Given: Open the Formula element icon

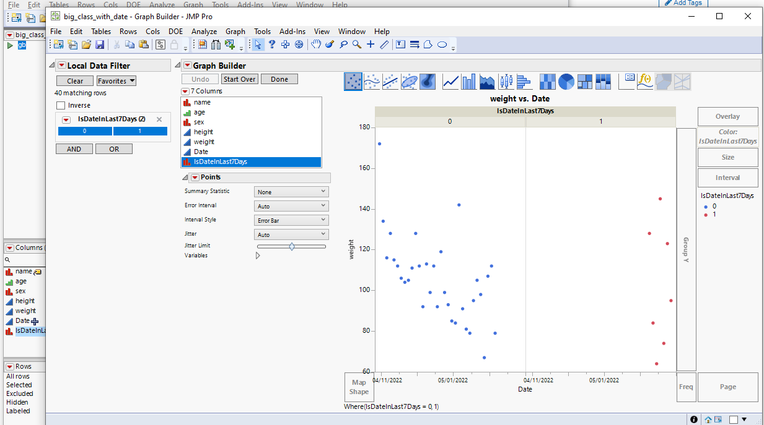Looking at the screenshot, I should click(x=645, y=81).
